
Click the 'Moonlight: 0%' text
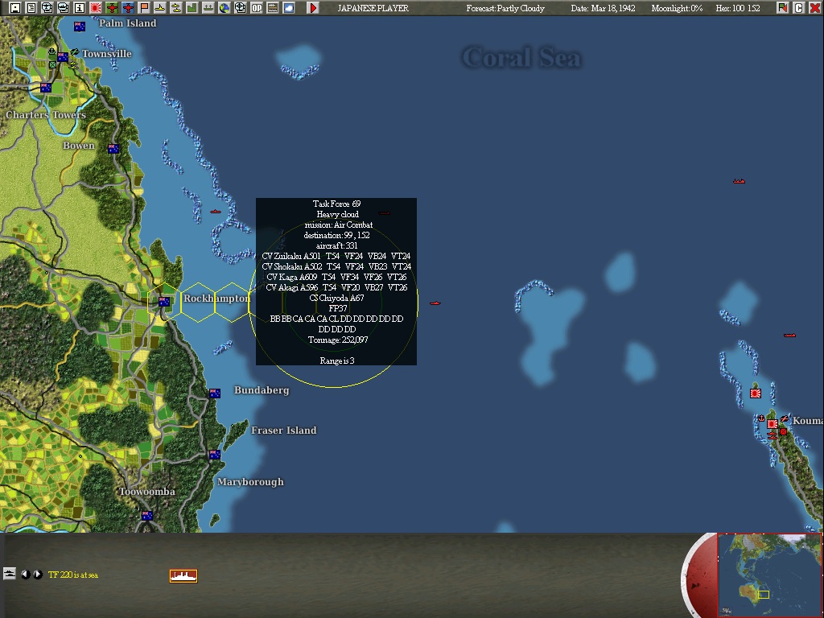pos(676,8)
